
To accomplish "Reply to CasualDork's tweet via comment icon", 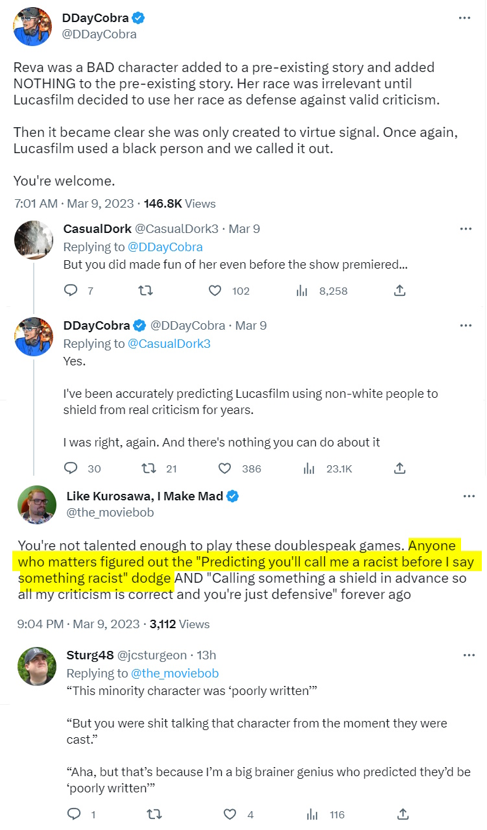I will tap(71, 291).
